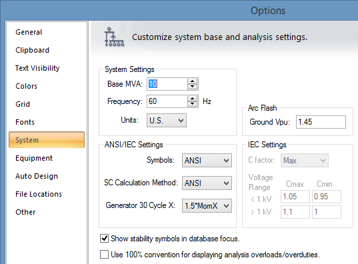Decrease Frequency with down spinner arrow
The height and width of the screenshot is (264, 358).
[192, 104]
